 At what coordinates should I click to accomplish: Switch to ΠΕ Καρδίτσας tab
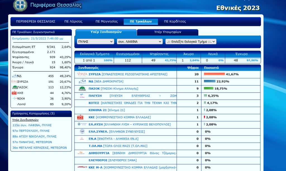(175, 21)
